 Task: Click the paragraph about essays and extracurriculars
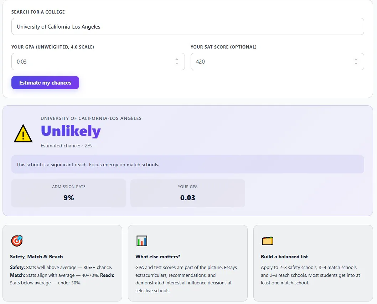click(x=187, y=279)
